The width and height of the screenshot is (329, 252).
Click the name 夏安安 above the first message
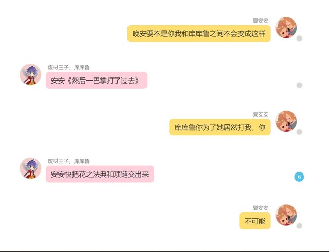[261, 21]
